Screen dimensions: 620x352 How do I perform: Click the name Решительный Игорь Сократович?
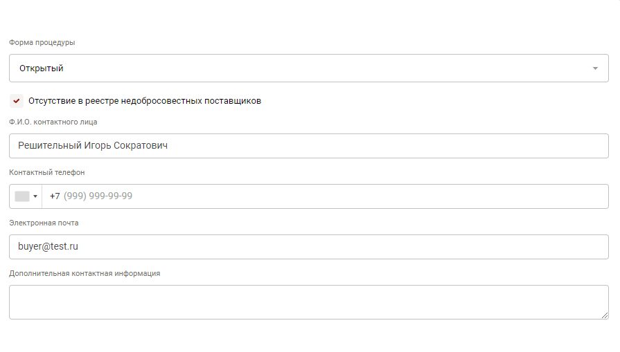tap(93, 146)
